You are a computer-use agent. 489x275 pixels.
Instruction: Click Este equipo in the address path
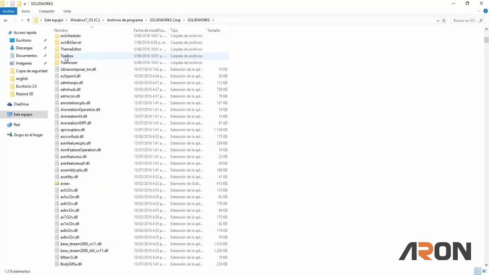click(x=54, y=20)
